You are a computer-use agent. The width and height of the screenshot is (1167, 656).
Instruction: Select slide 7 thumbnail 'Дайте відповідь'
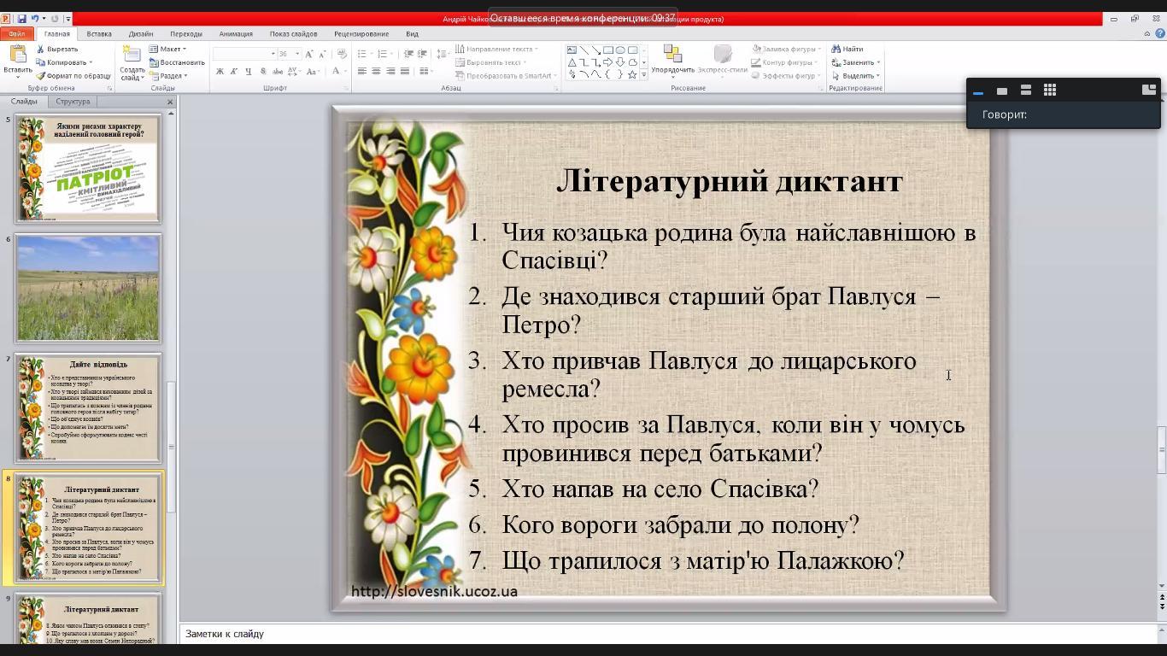[x=88, y=408]
